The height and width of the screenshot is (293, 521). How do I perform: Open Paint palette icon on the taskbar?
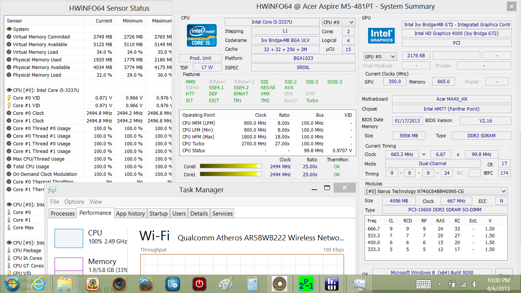(x=226, y=284)
